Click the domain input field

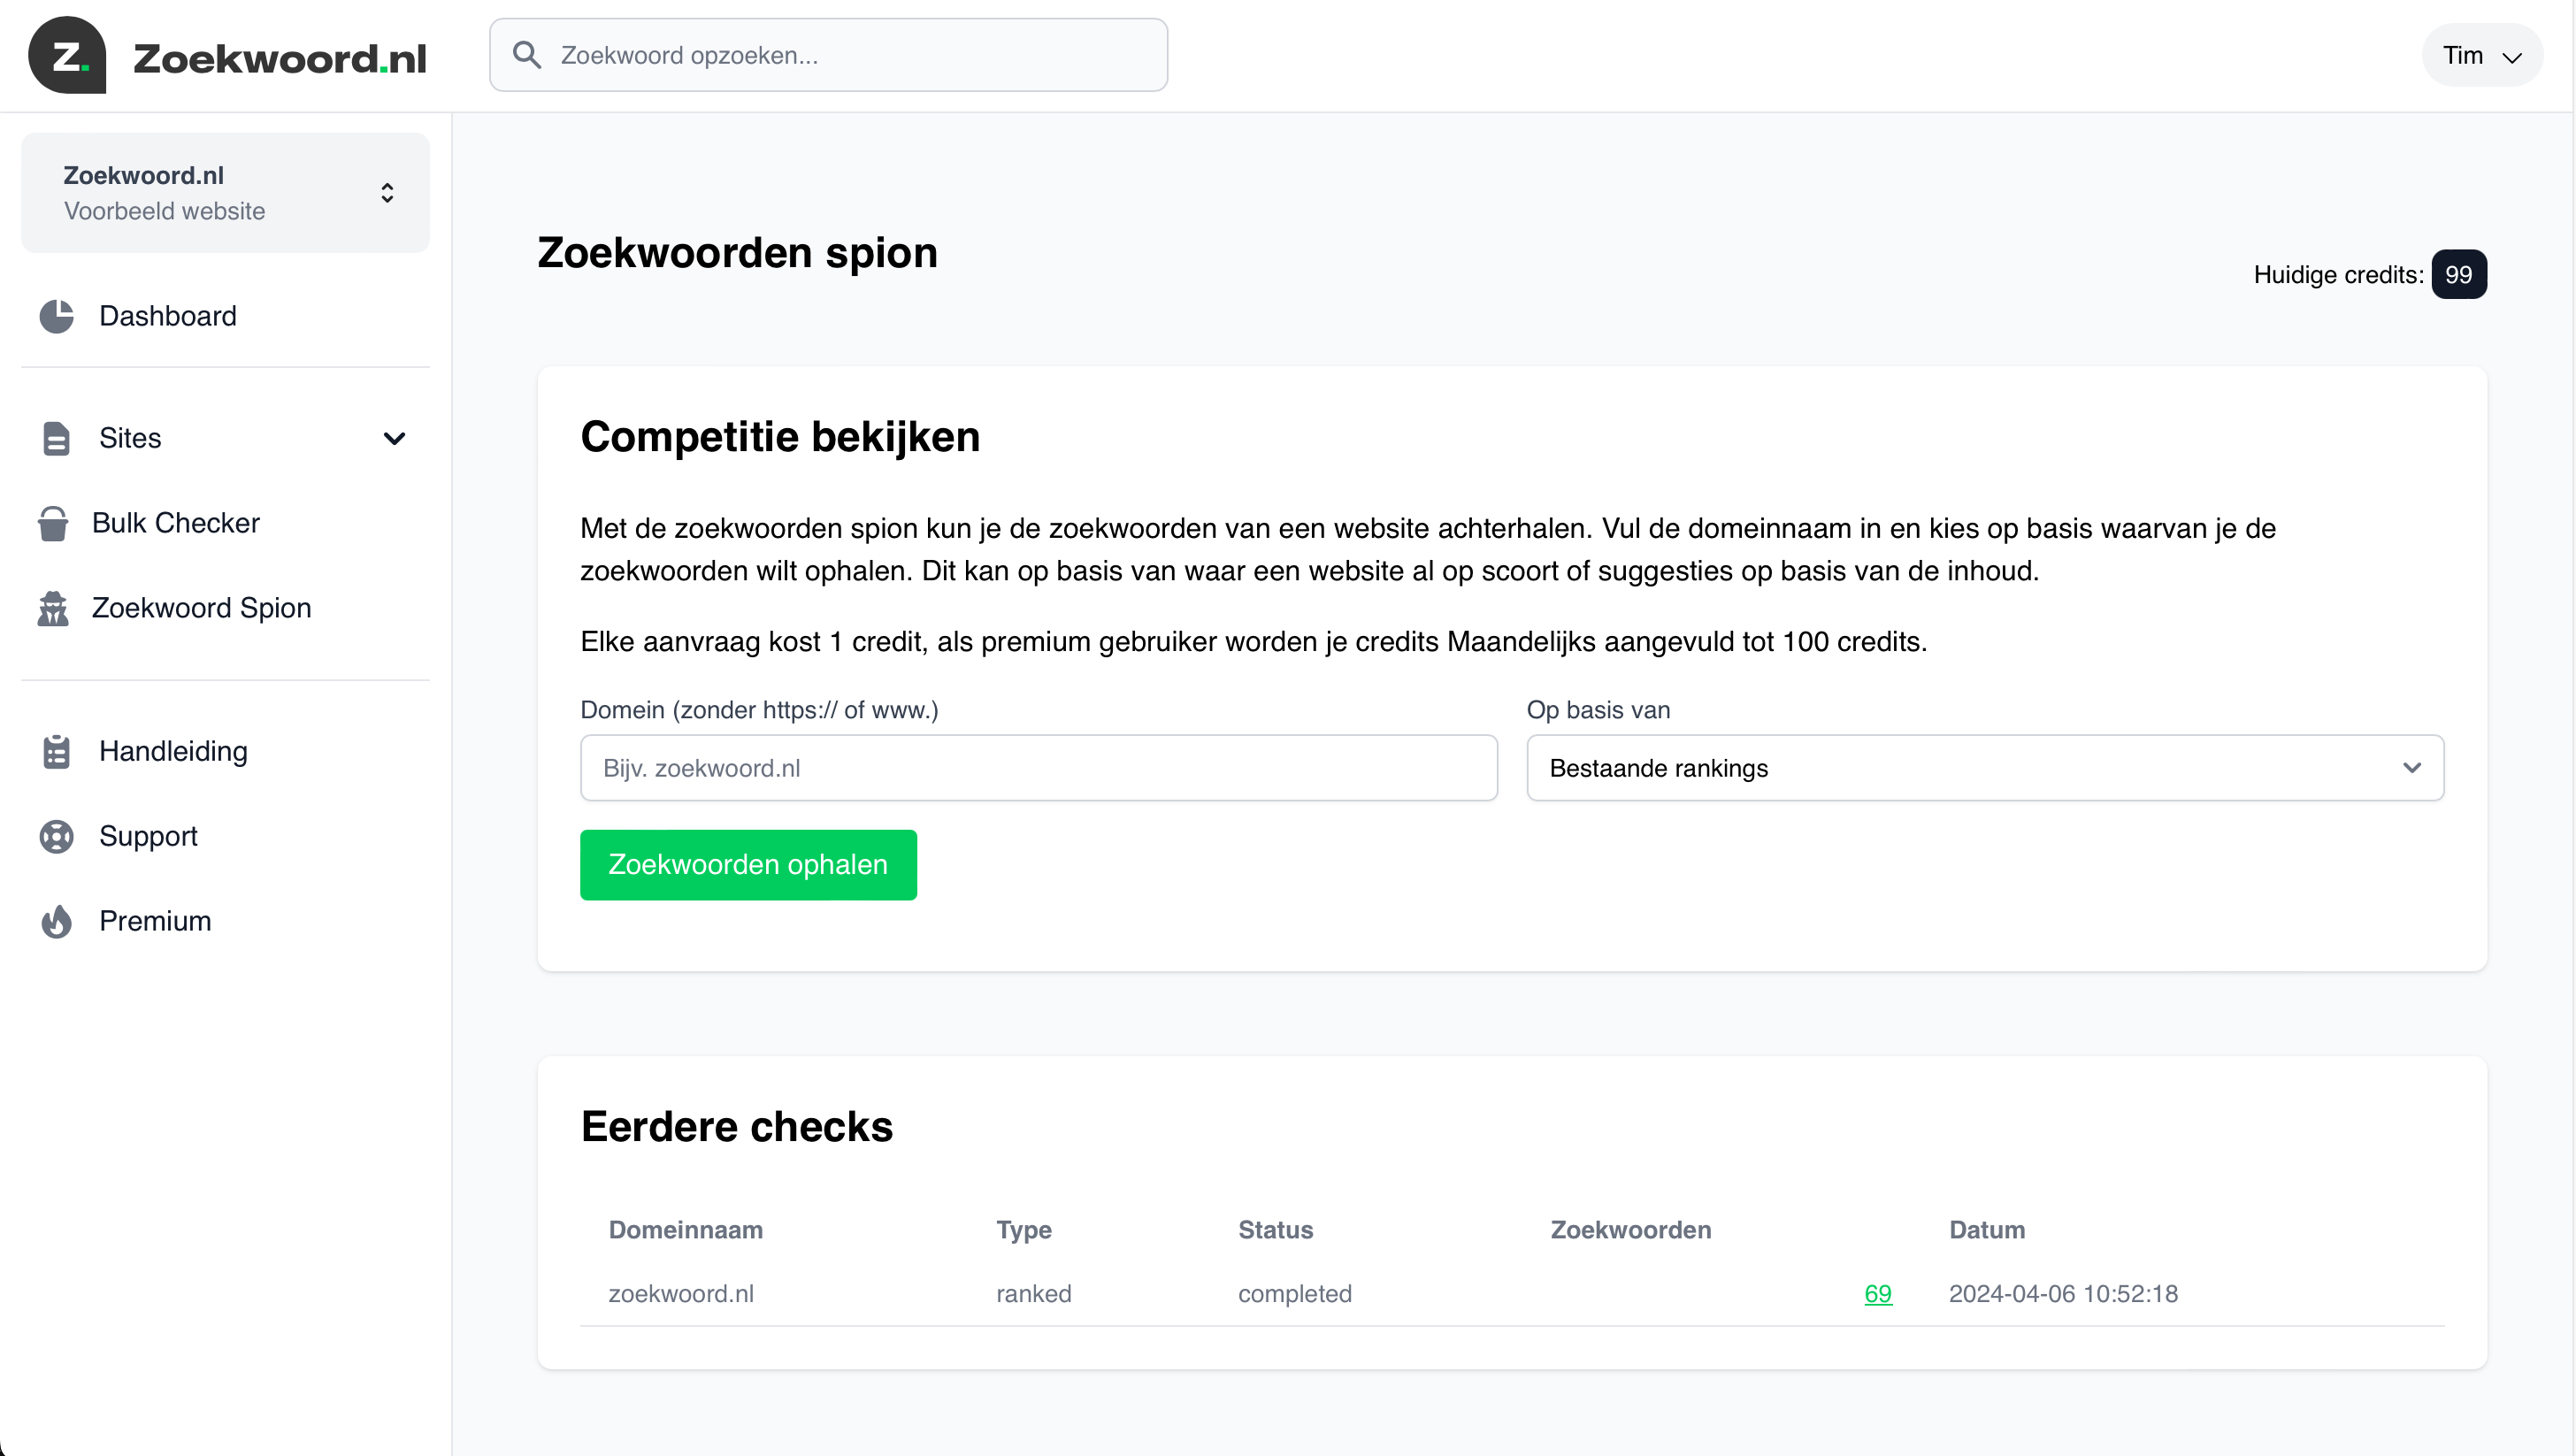click(1038, 768)
